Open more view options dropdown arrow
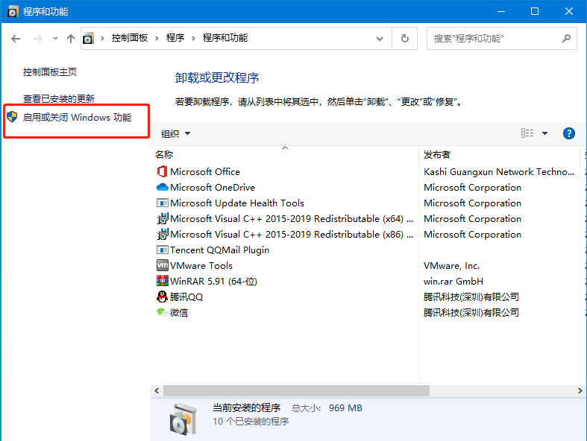The width and height of the screenshot is (587, 441). click(x=544, y=133)
